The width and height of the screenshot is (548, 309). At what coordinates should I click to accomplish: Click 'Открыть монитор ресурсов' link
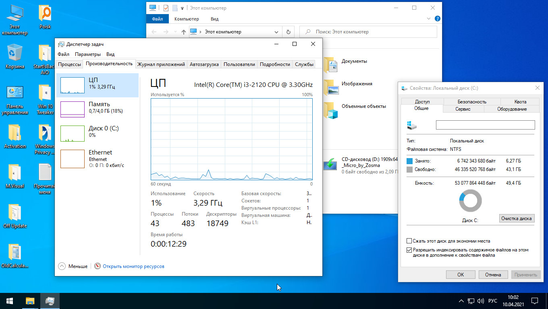point(133,266)
